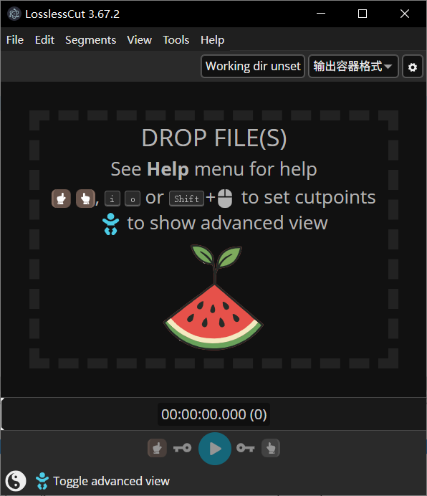Open the Tools menu
Viewport: 427px width, 496px height.
(176, 40)
